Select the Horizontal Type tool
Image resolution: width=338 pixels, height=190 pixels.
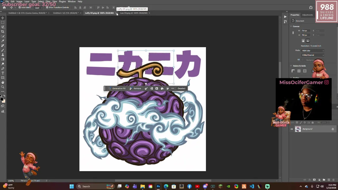[x=3, y=73]
